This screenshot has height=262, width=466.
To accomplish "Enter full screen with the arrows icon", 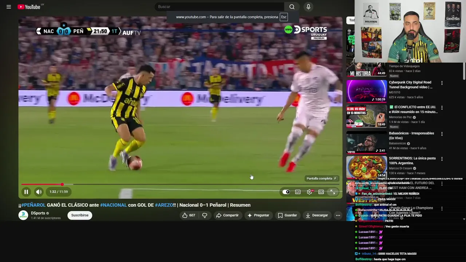I will [333, 192].
